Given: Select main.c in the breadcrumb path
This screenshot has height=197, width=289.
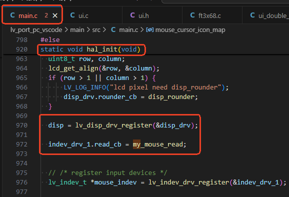Looking at the screenshot, I should coord(128,30).
